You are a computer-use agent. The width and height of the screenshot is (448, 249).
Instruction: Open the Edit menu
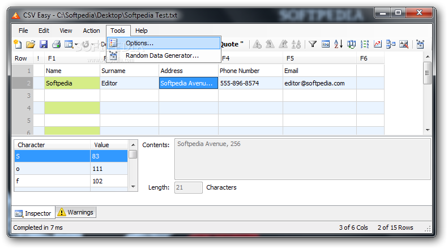[44, 31]
